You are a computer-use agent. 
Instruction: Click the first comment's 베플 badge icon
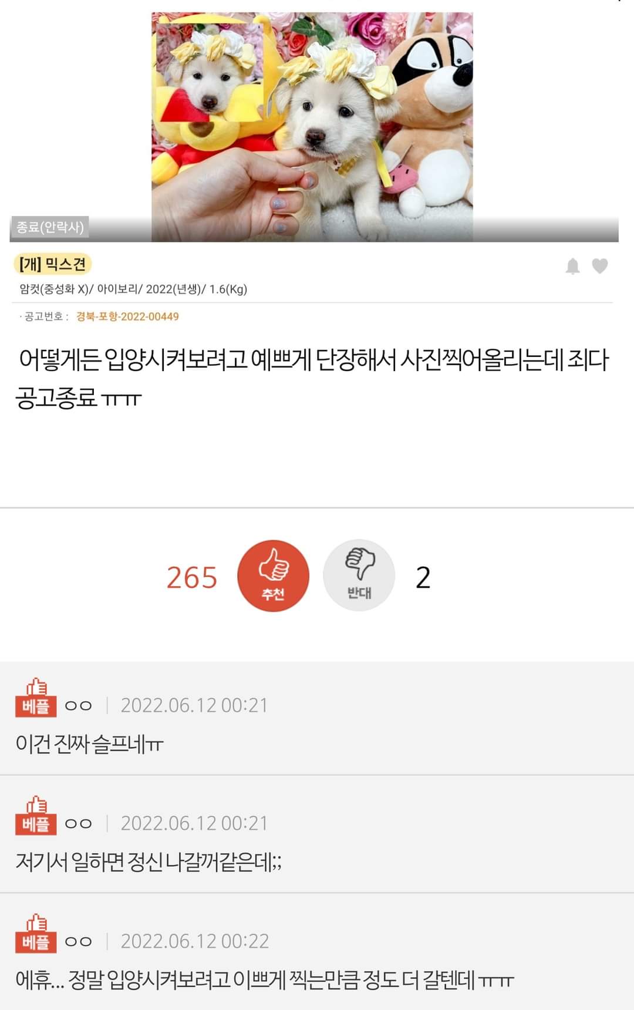coord(36,698)
